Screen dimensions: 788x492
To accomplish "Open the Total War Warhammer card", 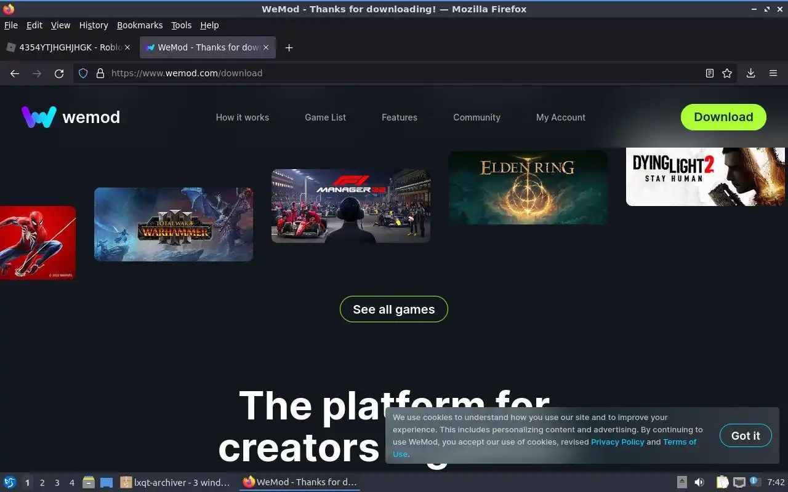I will (174, 224).
